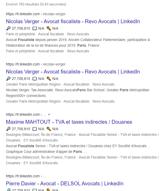
Task: Open the Maxime MAHTOUT TVA et taxes indirectes link
Action: 69,122
